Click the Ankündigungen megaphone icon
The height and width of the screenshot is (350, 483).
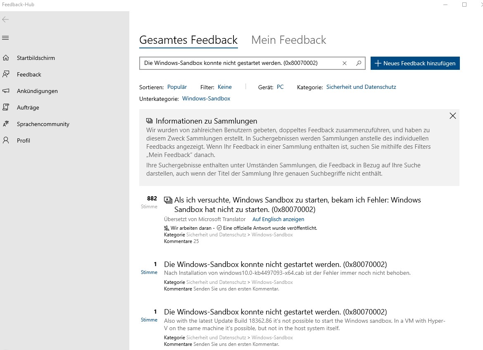pyautogui.click(x=5, y=91)
